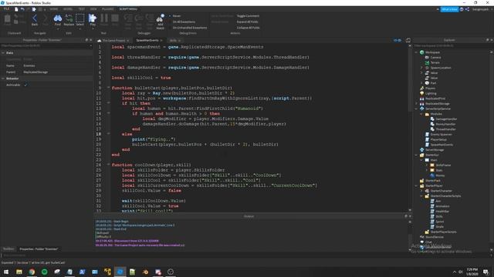494x277 pixels.
Task: Click Expand All Folds action
Action: tap(247, 22)
